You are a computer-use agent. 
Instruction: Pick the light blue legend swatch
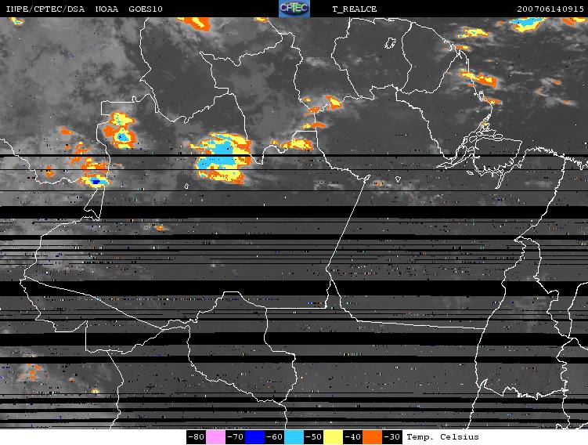[x=294, y=436]
